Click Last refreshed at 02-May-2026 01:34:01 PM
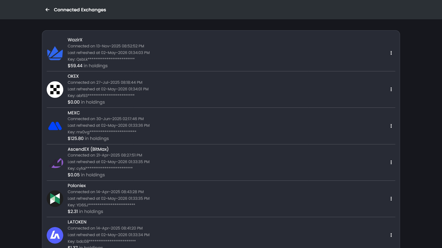 pos(108,89)
